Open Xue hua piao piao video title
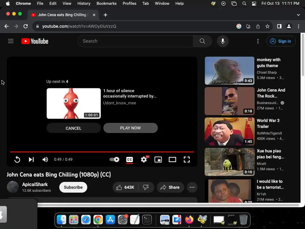Viewport: 305px width, 229px height. [x=270, y=154]
